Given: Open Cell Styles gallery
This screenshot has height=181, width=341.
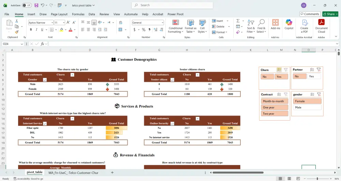Looking at the screenshot, I should pos(202,26).
